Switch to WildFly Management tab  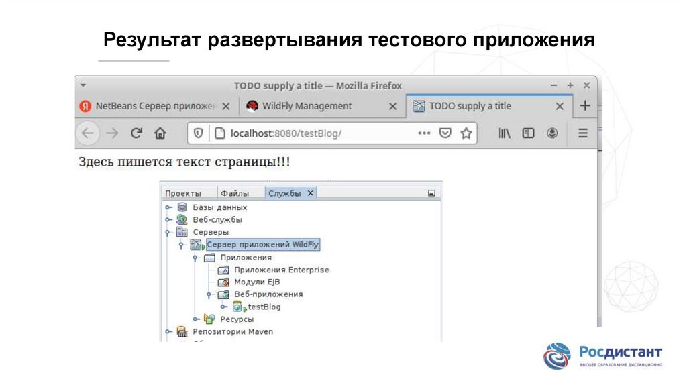coord(322,106)
